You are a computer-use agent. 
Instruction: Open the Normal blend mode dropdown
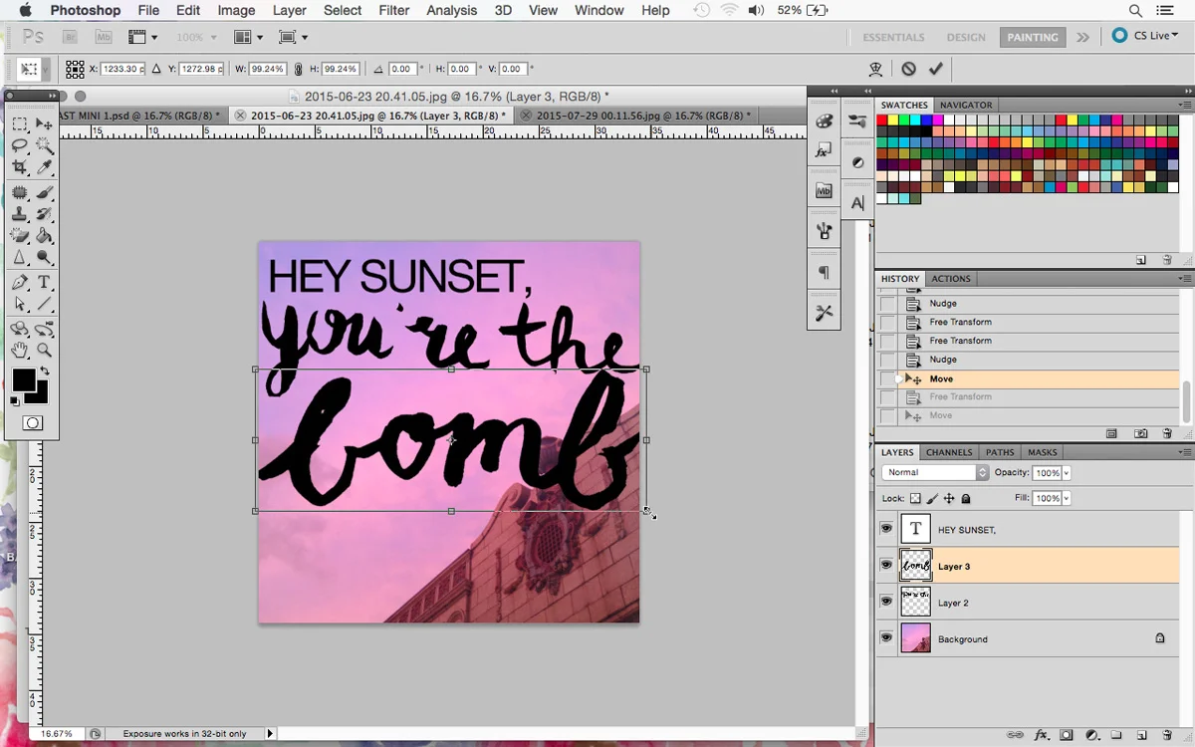(935, 472)
